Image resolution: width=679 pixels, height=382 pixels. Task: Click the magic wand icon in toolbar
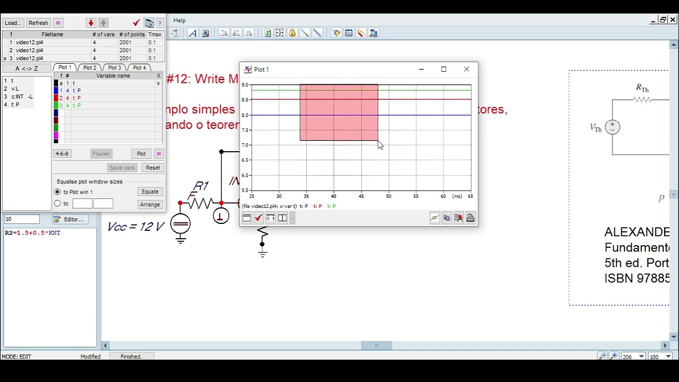pos(361,33)
